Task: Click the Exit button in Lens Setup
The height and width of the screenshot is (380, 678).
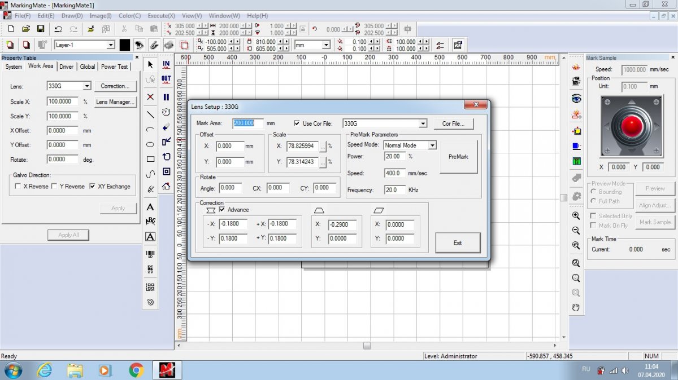Action: click(x=457, y=243)
